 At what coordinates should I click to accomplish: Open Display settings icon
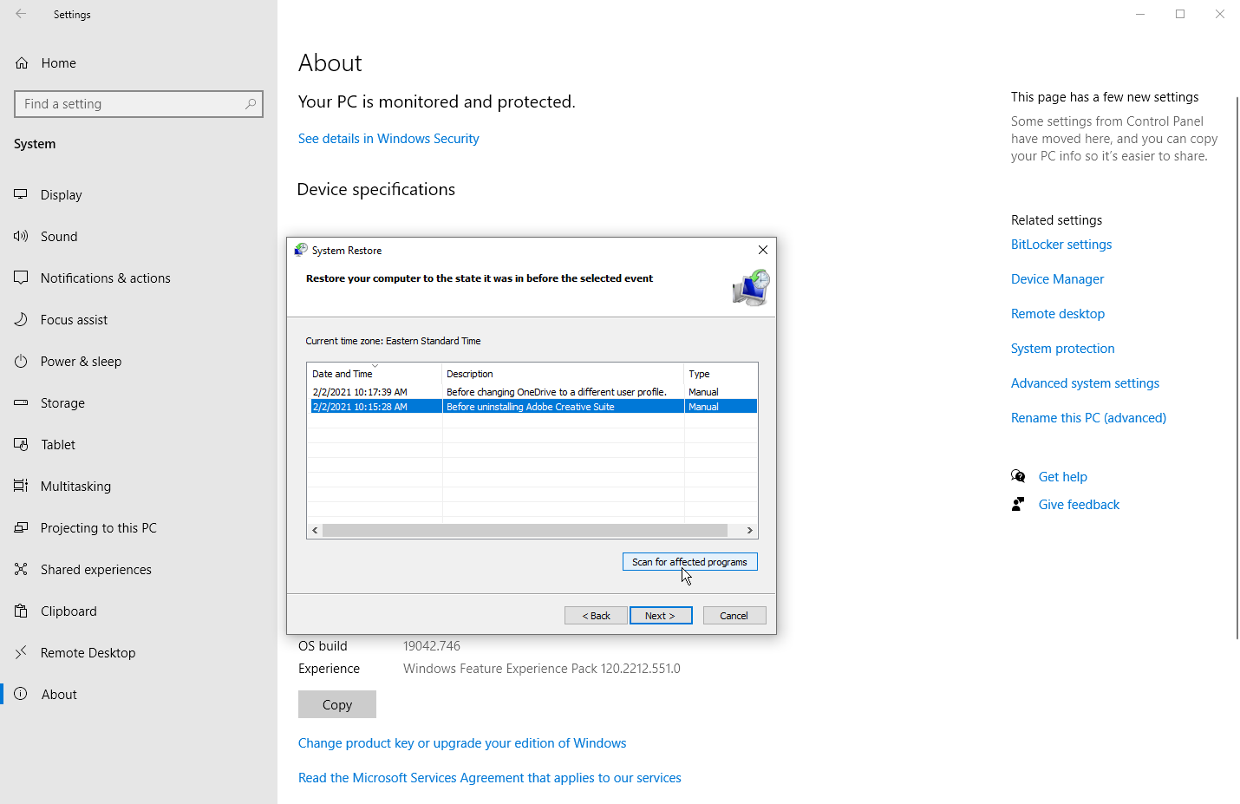tap(21, 194)
